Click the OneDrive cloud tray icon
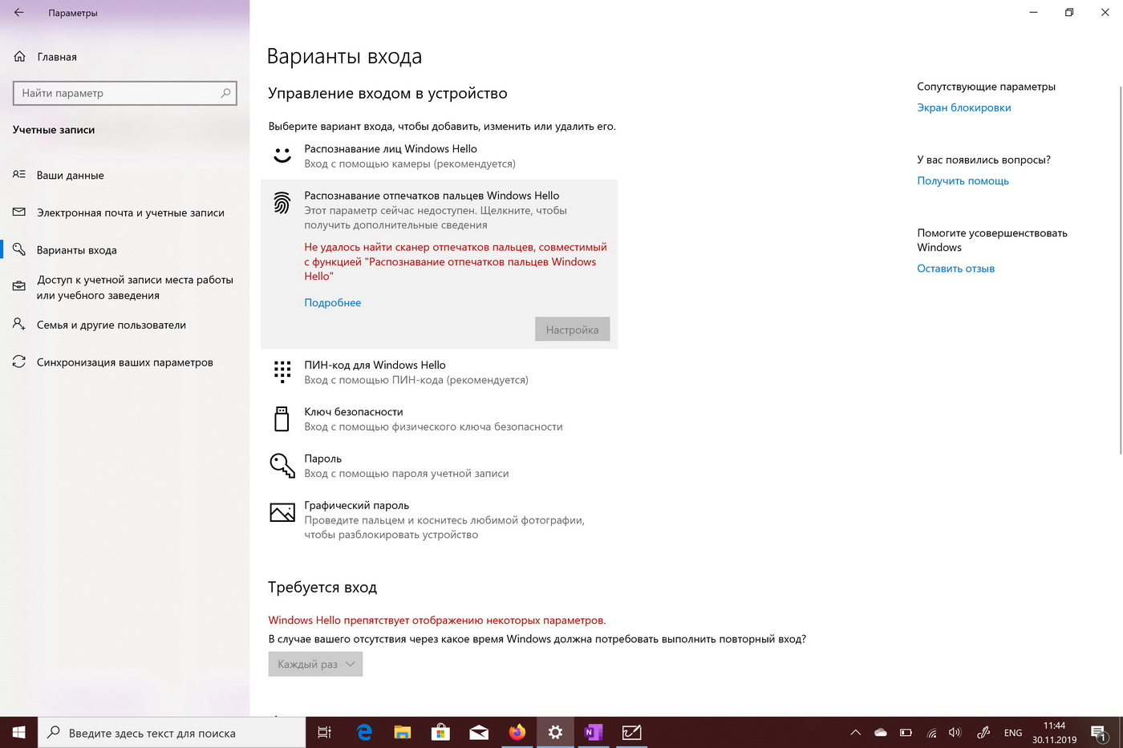 (x=881, y=732)
